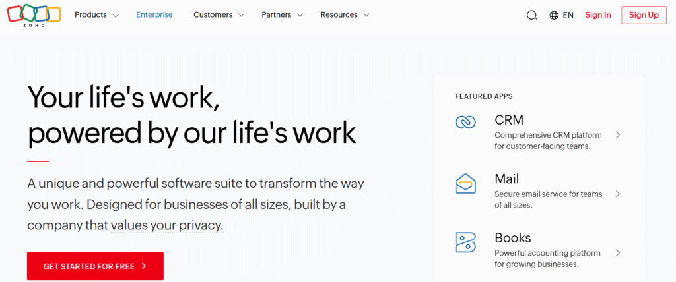Open the CRM featured app title

(x=508, y=120)
